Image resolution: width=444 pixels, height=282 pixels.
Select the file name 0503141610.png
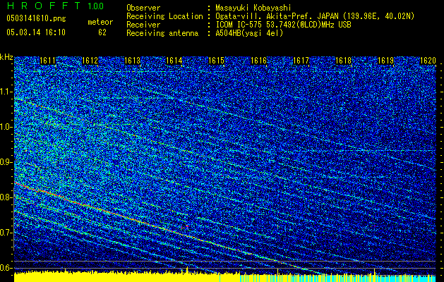click(36, 18)
